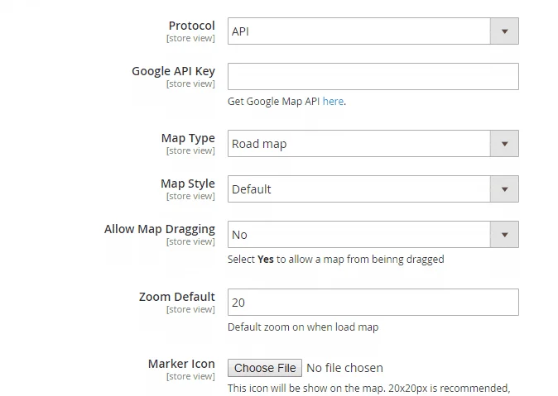
Task: Click the Protocol dropdown arrow button
Action: click(x=504, y=31)
